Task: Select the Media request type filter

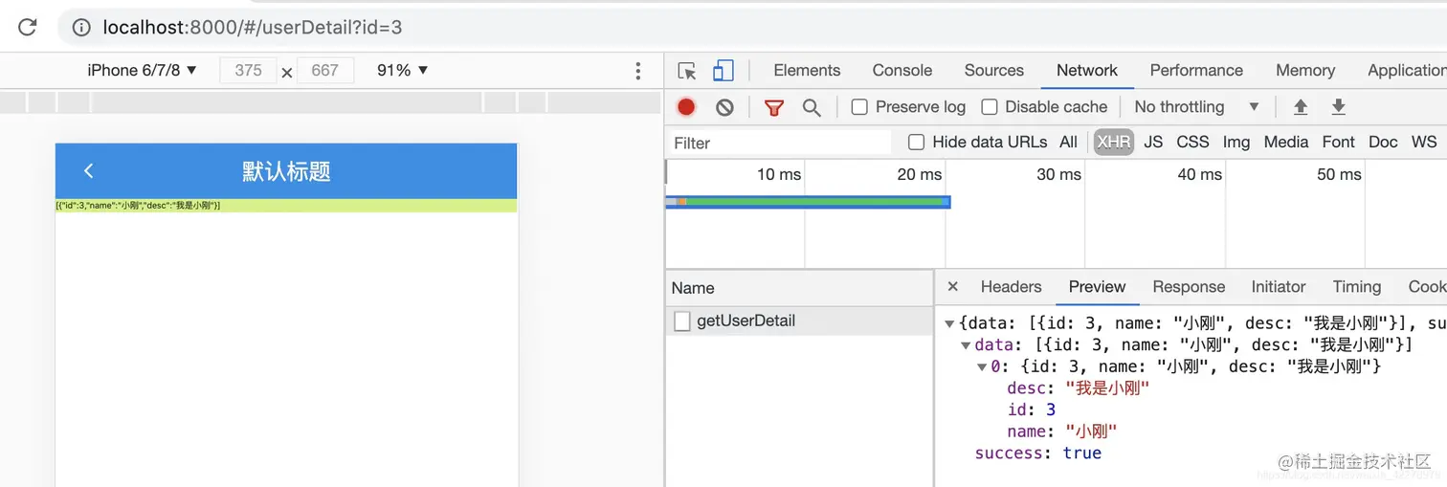Action: click(x=1285, y=142)
